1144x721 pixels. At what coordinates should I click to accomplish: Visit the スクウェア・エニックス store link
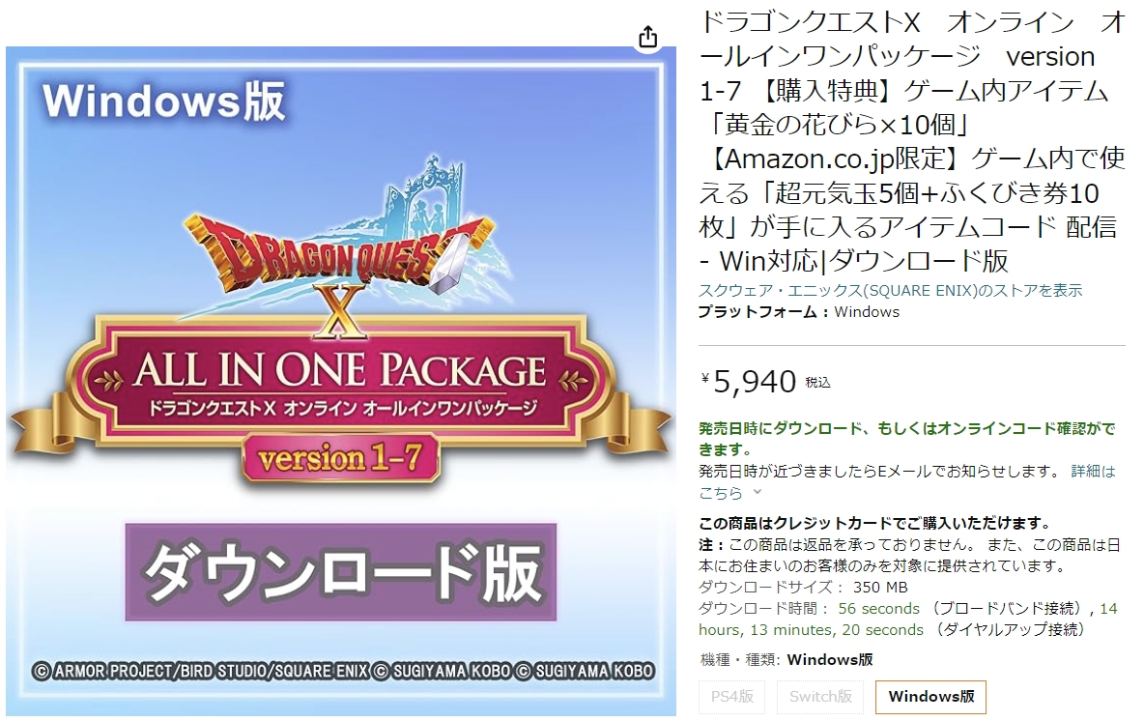(x=890, y=291)
